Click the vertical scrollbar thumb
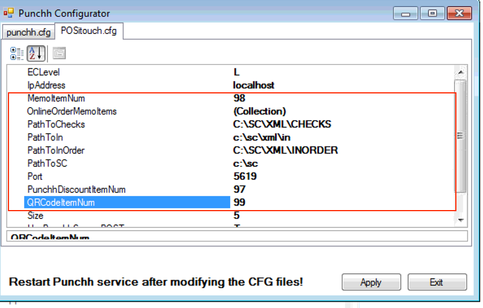 coord(460,136)
